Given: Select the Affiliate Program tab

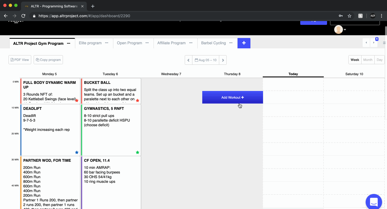Looking at the screenshot, I should [x=171, y=43].
